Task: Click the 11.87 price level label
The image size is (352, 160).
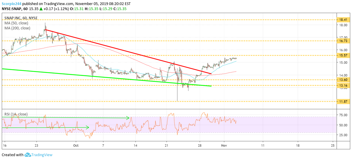Action: [342, 102]
